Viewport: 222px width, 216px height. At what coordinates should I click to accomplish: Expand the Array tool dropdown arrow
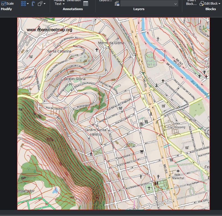pos(28,4)
